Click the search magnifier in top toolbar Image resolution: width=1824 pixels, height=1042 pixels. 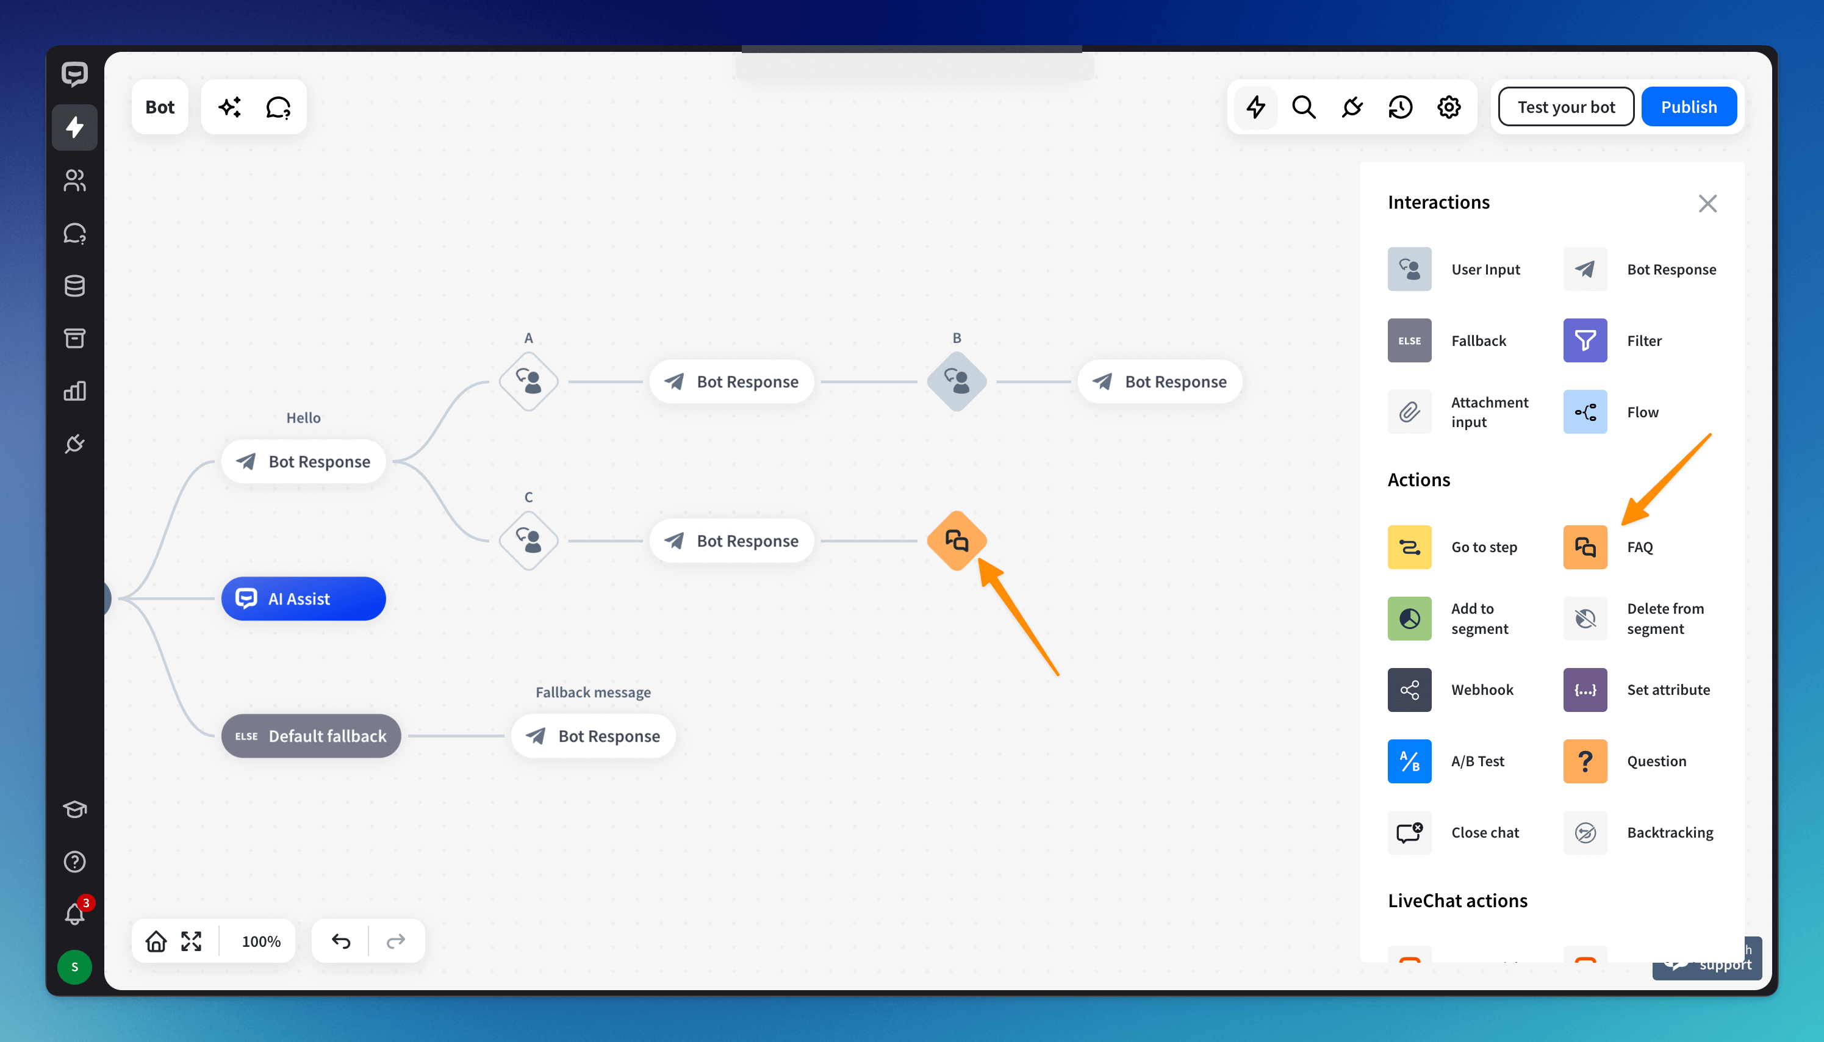pos(1303,107)
